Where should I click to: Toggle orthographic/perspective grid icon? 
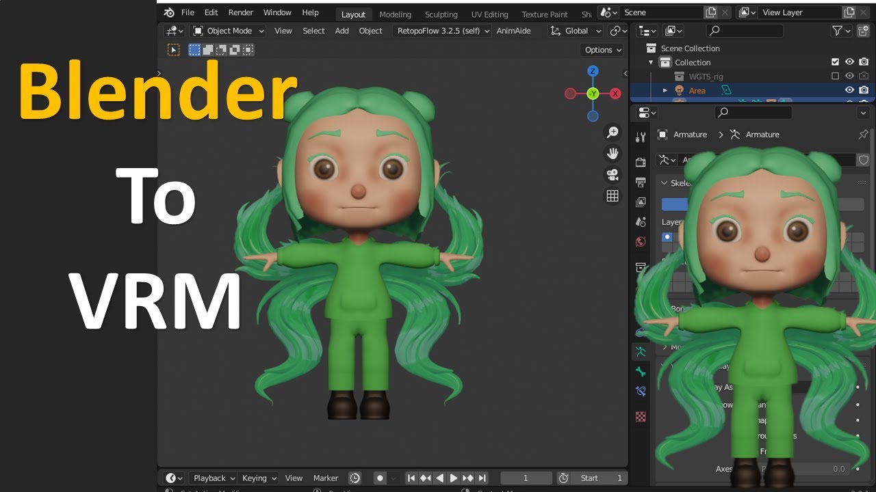coord(613,196)
